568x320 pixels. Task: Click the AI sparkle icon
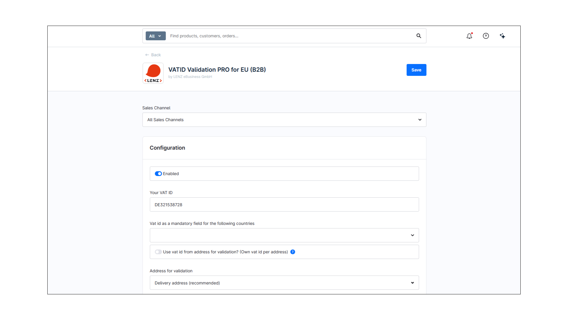502,36
